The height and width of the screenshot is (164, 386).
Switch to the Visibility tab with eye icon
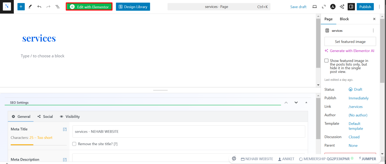[x=70, y=117]
